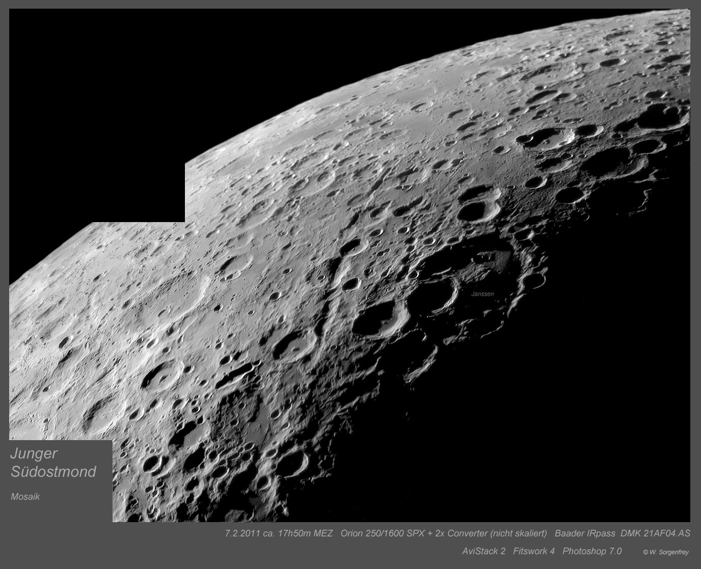
Task: Click the 'DMK 21AF04.AS' camera text
Action: click(x=656, y=533)
